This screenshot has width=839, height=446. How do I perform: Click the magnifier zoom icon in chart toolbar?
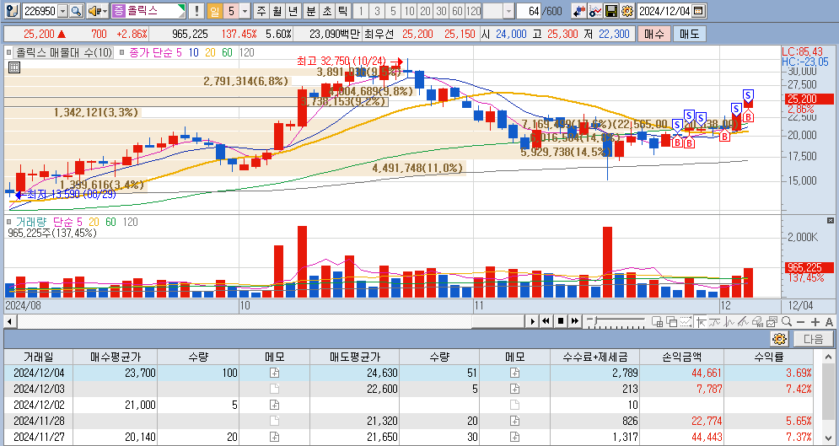[787, 321]
